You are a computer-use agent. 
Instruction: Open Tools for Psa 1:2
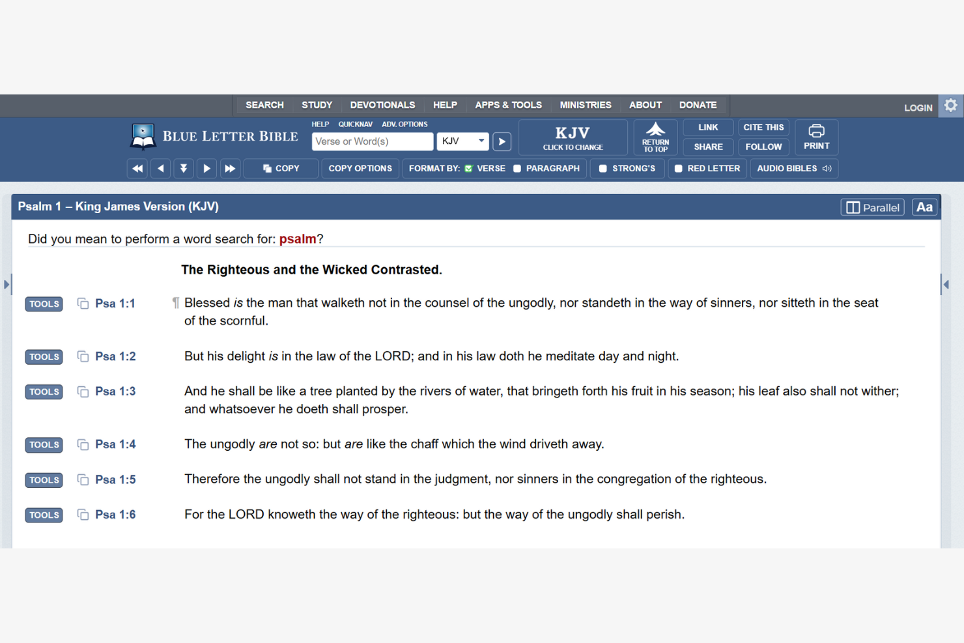tap(44, 357)
